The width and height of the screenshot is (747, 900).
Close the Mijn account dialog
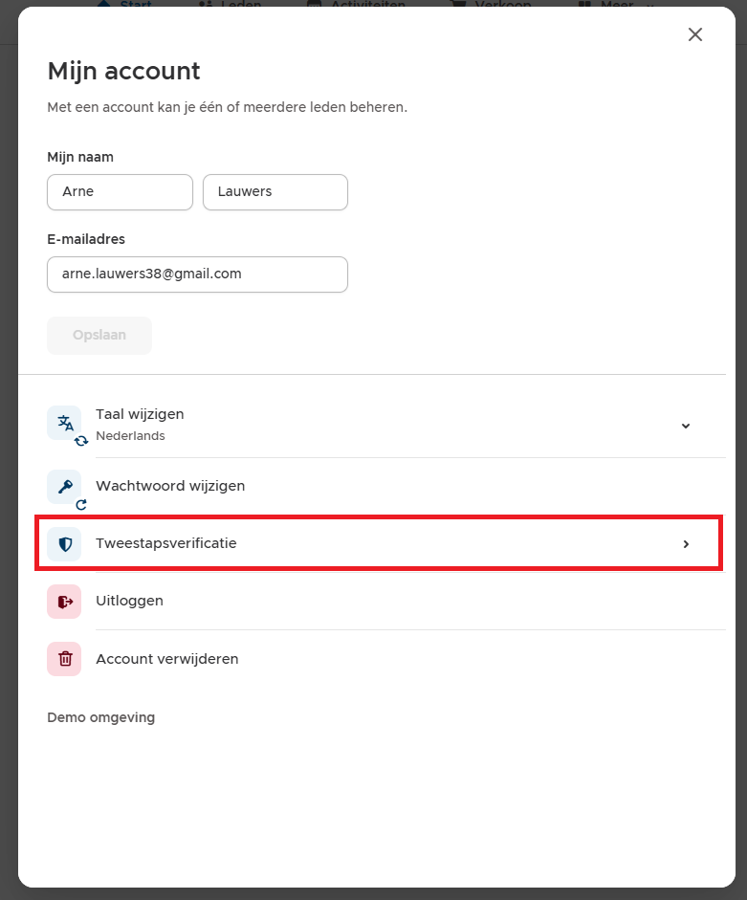click(x=695, y=34)
